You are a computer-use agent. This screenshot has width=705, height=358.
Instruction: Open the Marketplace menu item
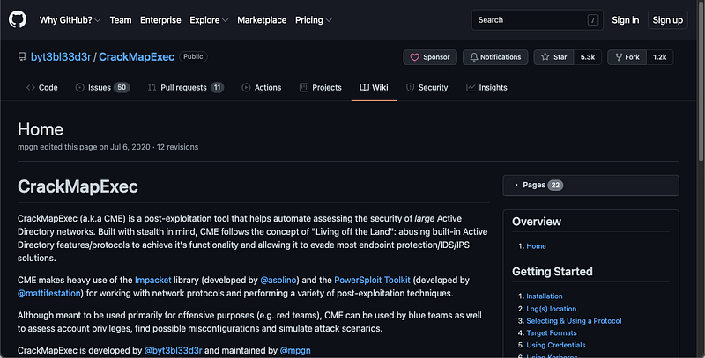point(262,19)
